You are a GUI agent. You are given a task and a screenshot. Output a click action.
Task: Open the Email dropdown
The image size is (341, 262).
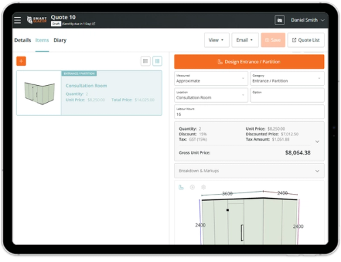[245, 40]
